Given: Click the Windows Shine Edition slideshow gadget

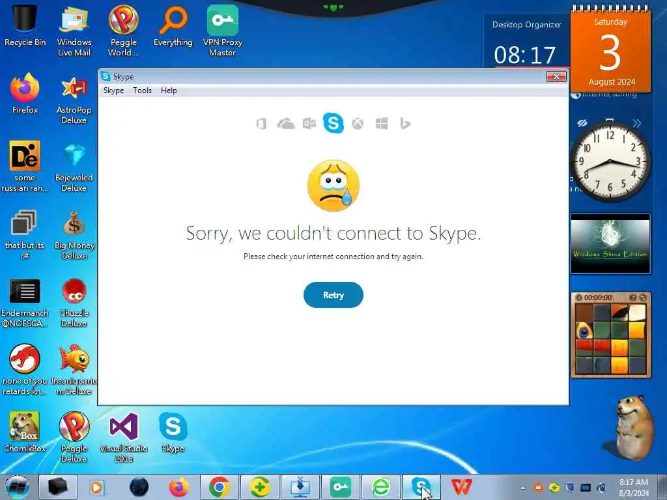Looking at the screenshot, I should click(x=610, y=243).
